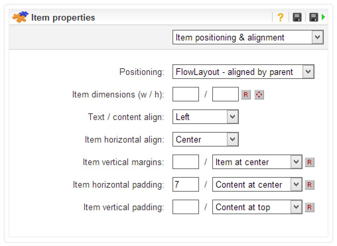
Task: Open the Item horizontal align Center dropdown
Action: coord(205,140)
